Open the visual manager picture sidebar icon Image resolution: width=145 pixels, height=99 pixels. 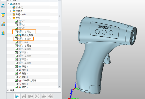(3, 24)
